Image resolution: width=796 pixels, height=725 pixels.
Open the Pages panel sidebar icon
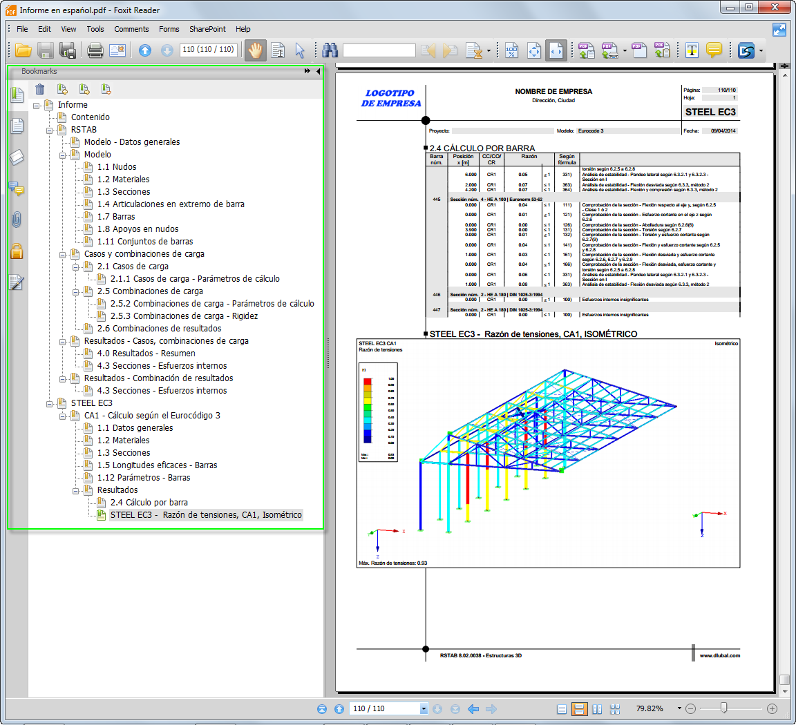pos(17,126)
